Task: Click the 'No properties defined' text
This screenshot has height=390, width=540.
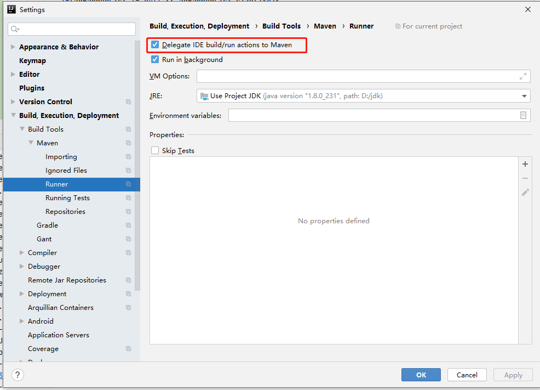Action: pos(334,221)
